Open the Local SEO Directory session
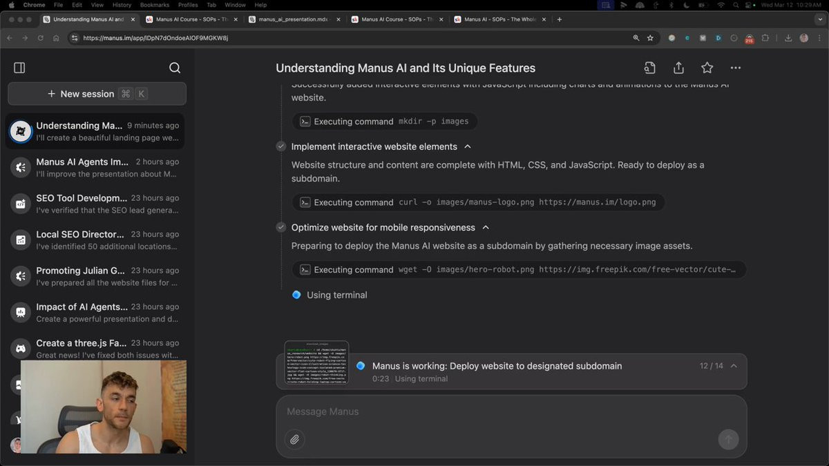Image resolution: width=829 pixels, height=466 pixels. 95,240
